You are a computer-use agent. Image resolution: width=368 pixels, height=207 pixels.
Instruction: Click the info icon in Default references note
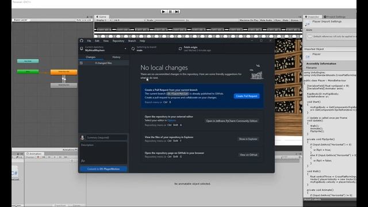pos(310,36)
